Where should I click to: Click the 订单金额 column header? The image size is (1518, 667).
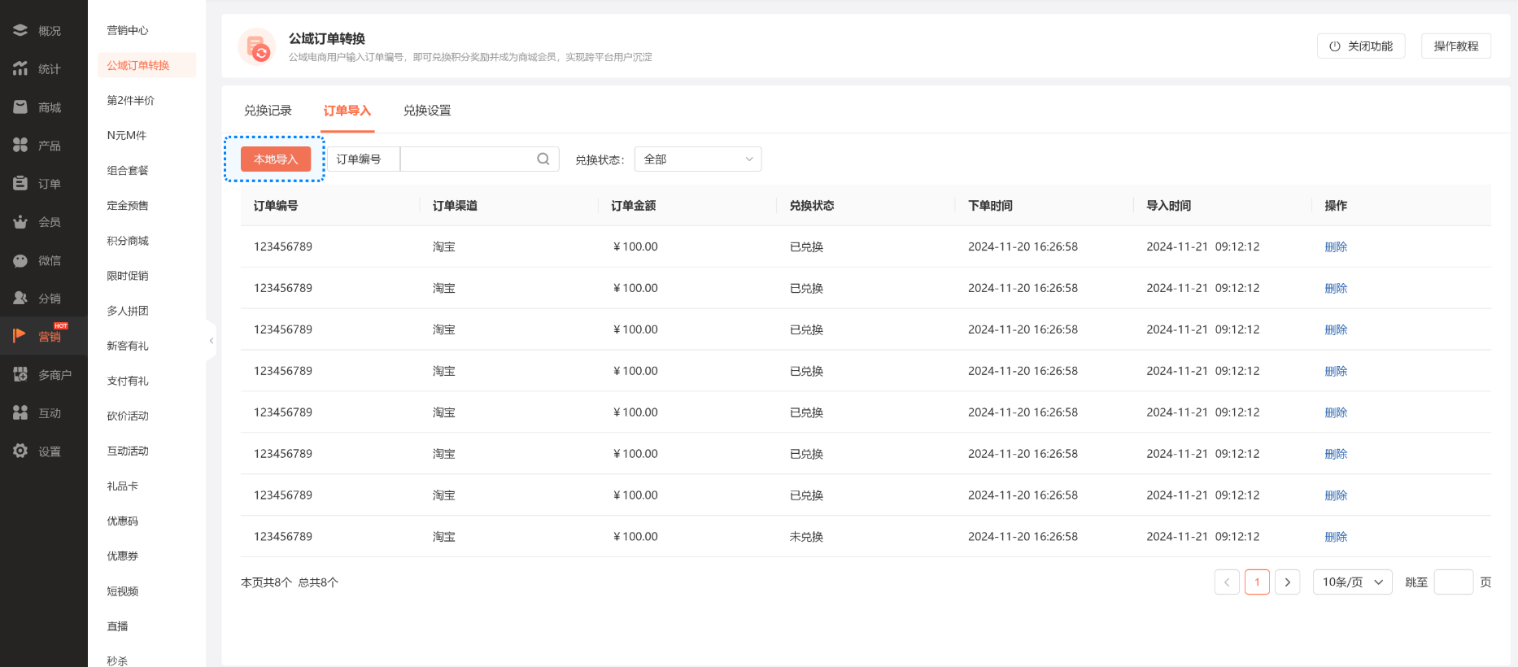(634, 206)
